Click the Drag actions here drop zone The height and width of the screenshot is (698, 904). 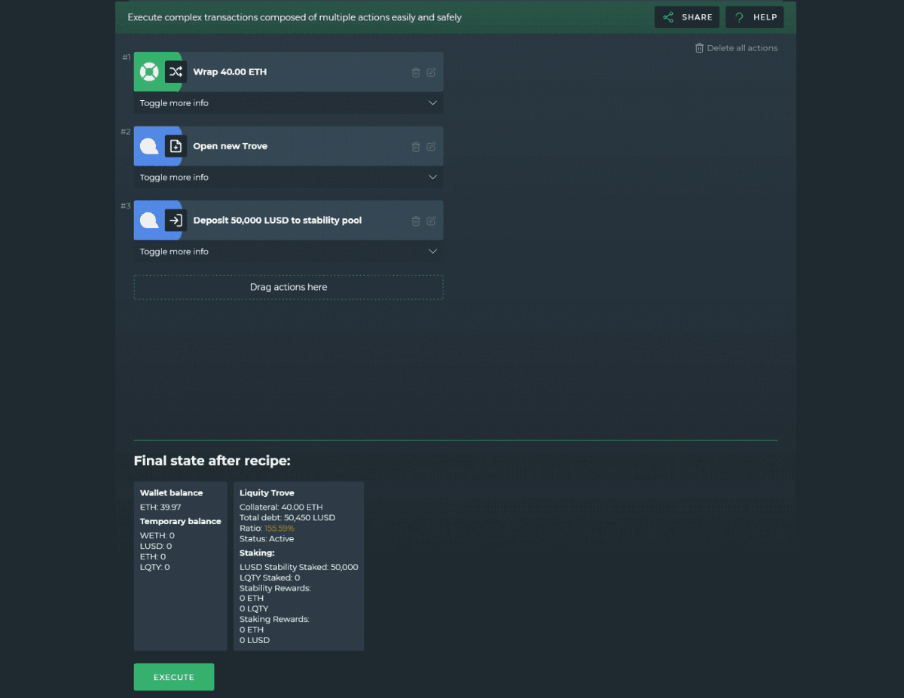click(x=289, y=287)
